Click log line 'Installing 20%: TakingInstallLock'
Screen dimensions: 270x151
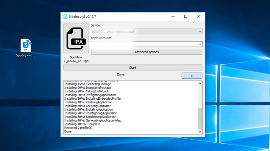(x=87, y=91)
